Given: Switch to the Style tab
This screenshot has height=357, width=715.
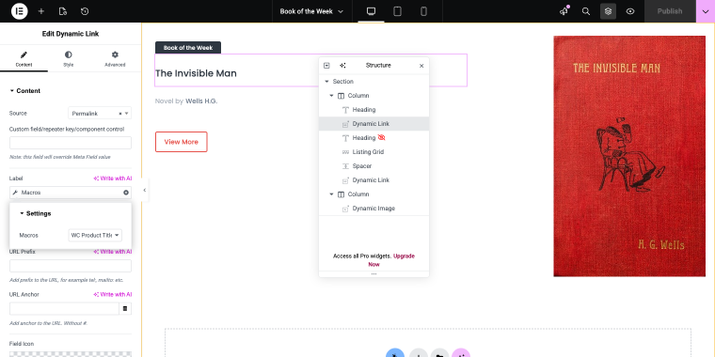Looking at the screenshot, I should 68,59.
